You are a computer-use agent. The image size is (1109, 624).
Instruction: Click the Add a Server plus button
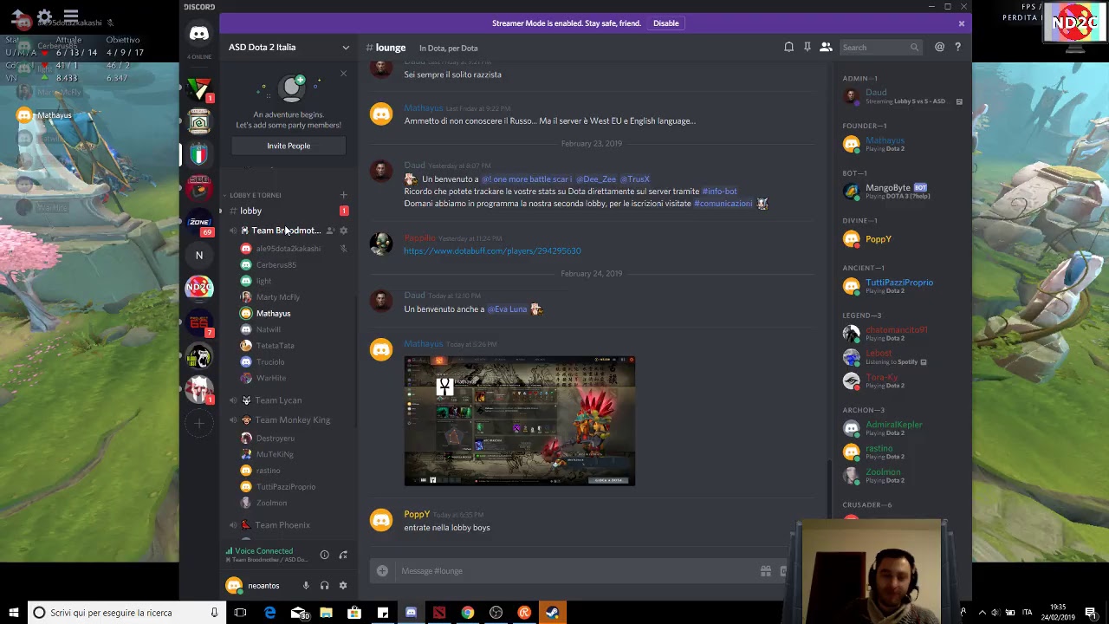point(199,424)
